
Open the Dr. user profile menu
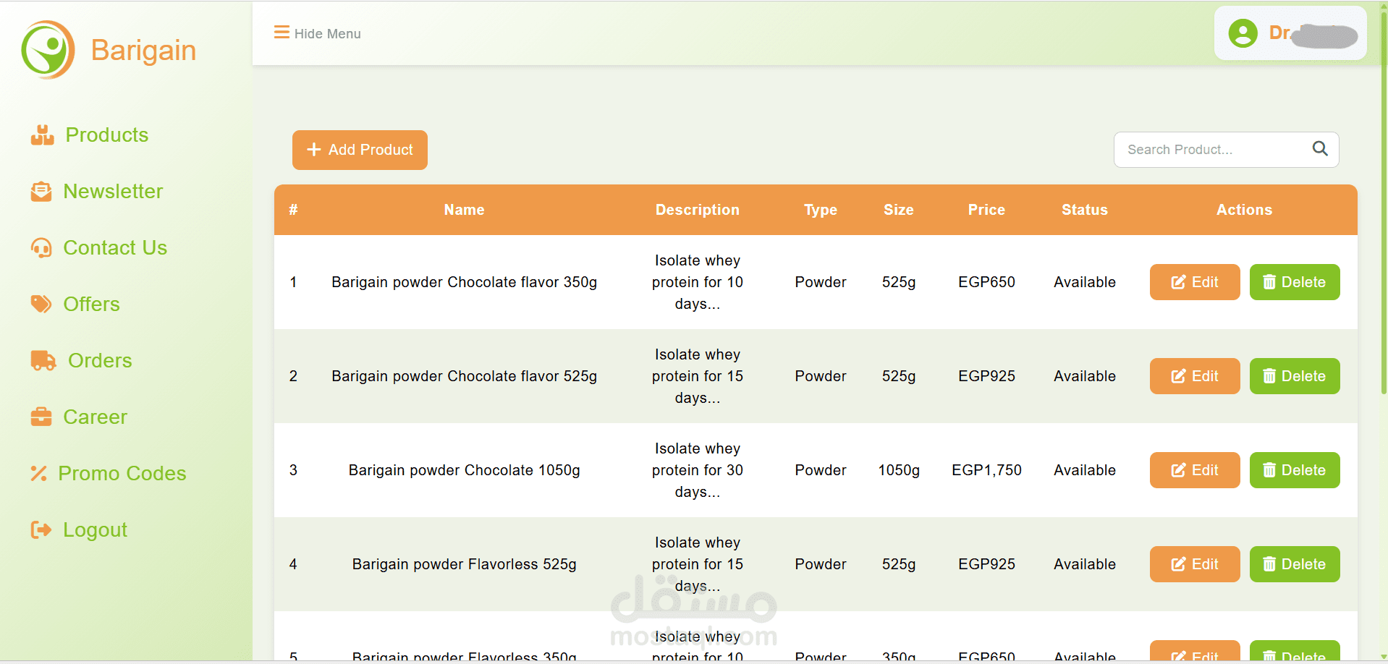pyautogui.click(x=1290, y=33)
